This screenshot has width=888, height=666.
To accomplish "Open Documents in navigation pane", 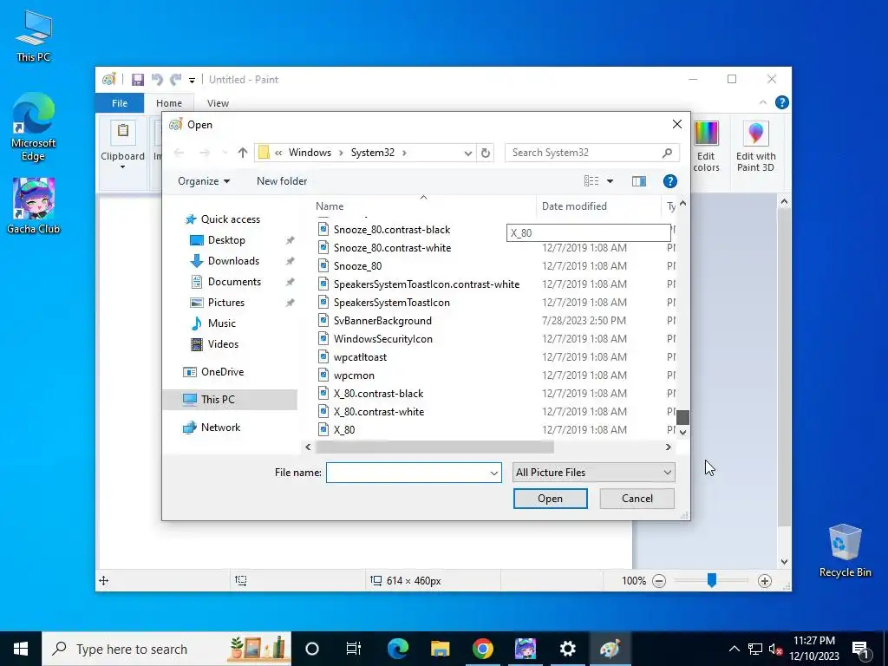I will coord(234,282).
